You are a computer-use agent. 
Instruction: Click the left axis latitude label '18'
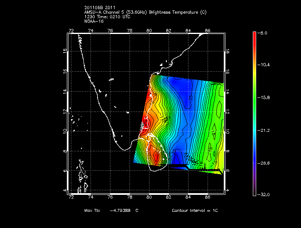(65, 51)
